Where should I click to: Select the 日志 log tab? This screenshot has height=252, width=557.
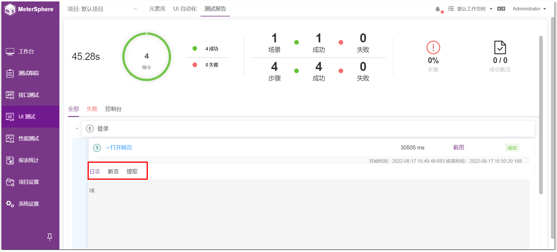click(95, 171)
